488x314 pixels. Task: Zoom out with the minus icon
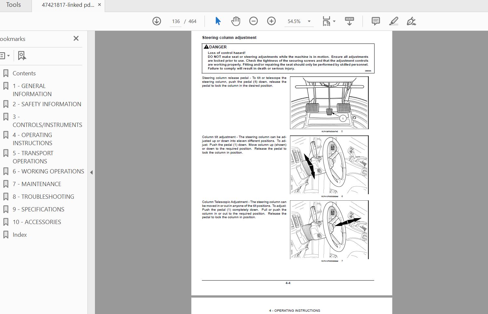253,21
